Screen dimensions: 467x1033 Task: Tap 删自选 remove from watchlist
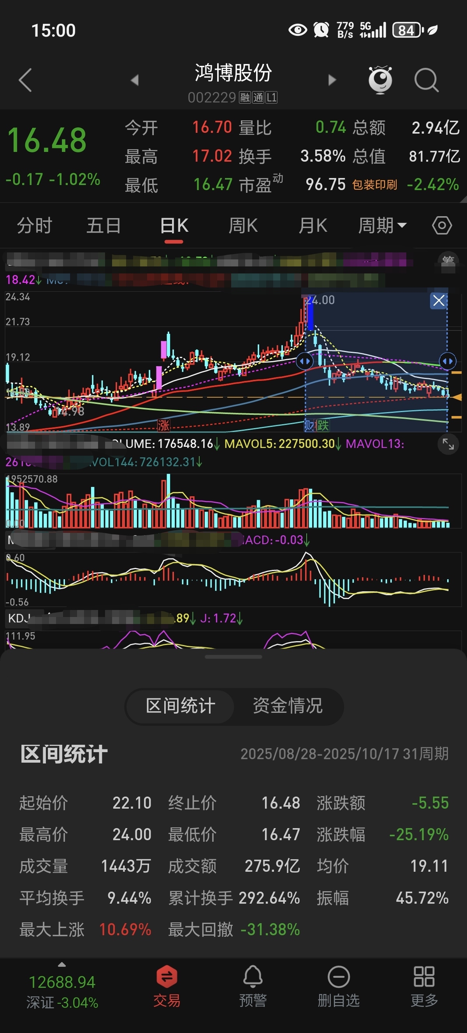[x=339, y=986]
